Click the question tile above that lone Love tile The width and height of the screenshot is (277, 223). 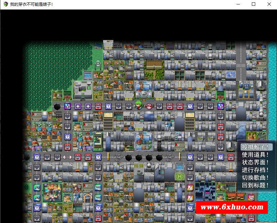pyautogui.click(x=67, y=137)
